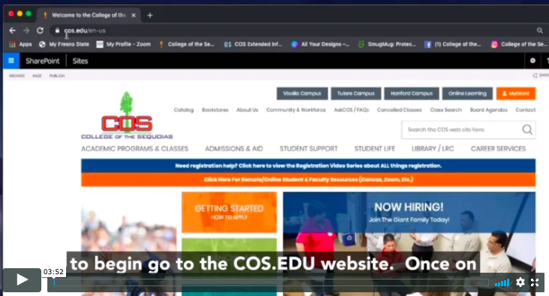Click the COS College of the Sequoias logo
The width and height of the screenshot is (549, 296).
[x=127, y=116]
